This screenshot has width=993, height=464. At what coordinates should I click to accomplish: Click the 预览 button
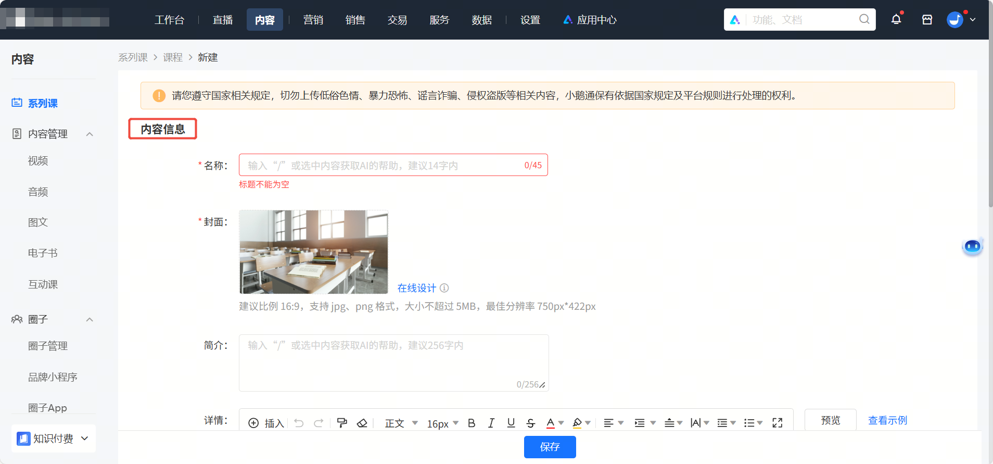point(831,420)
